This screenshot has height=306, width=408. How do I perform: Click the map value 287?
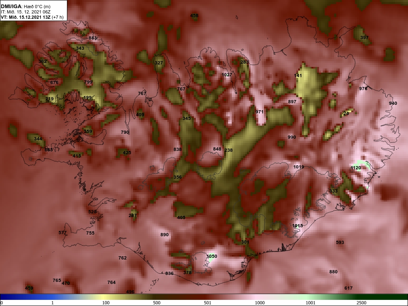pos(133,216)
